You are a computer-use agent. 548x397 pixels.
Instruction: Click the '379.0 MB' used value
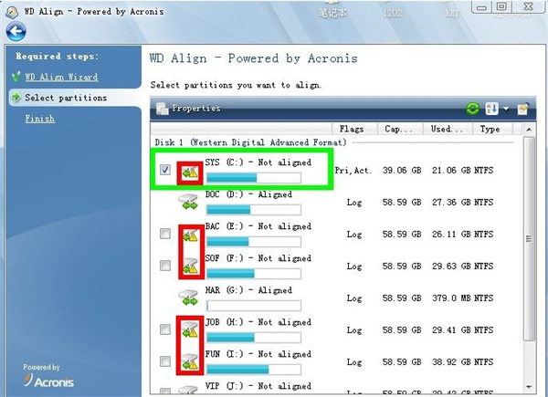point(451,298)
